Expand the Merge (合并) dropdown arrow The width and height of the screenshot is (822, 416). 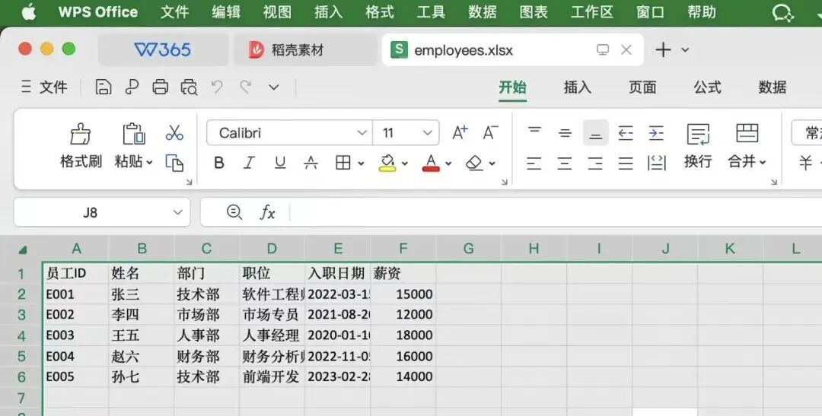pos(763,163)
